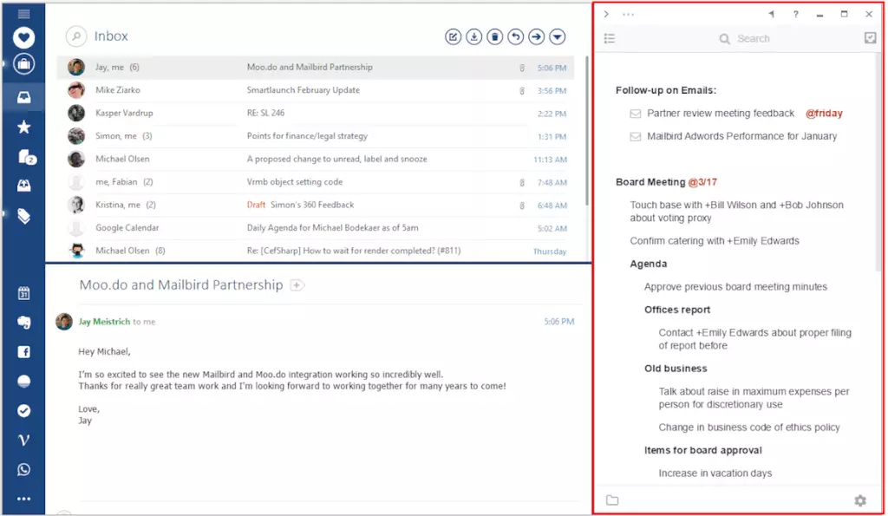
Task: Select Items for board approval item
Action: coord(702,450)
